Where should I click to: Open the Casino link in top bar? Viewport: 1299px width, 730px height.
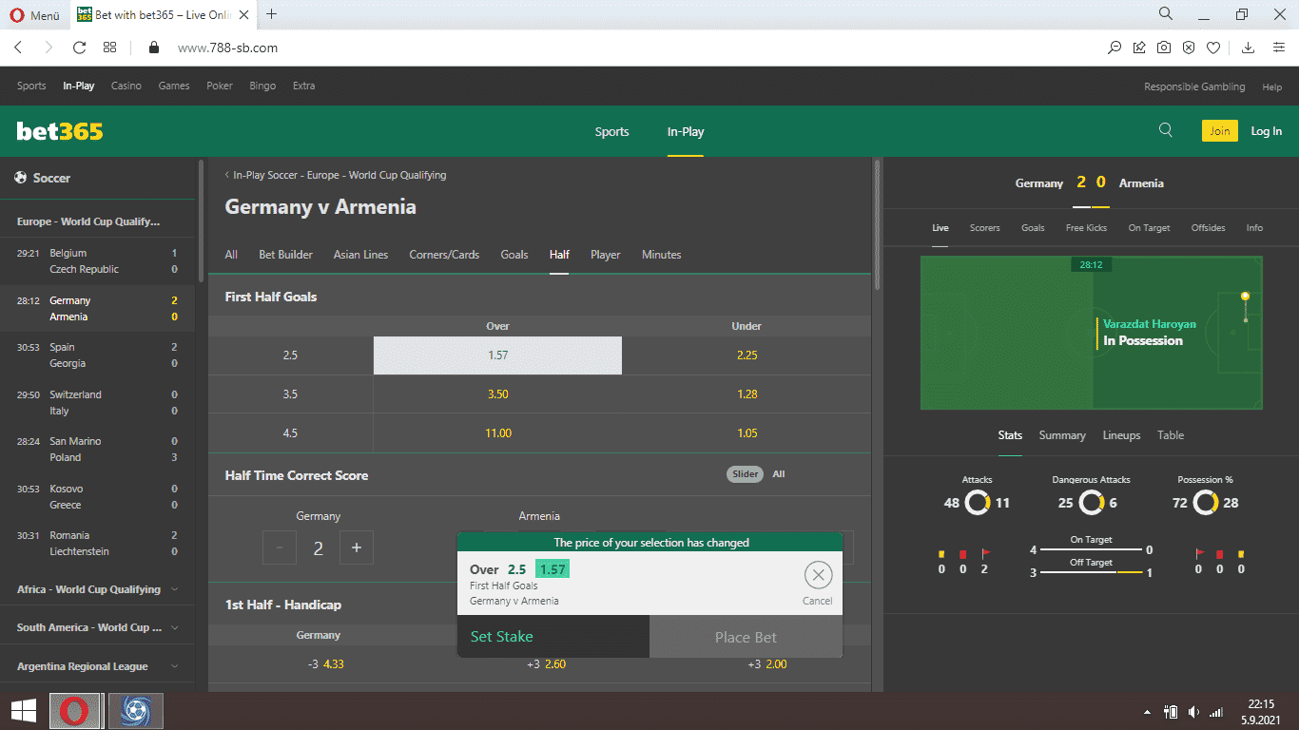pyautogui.click(x=126, y=86)
